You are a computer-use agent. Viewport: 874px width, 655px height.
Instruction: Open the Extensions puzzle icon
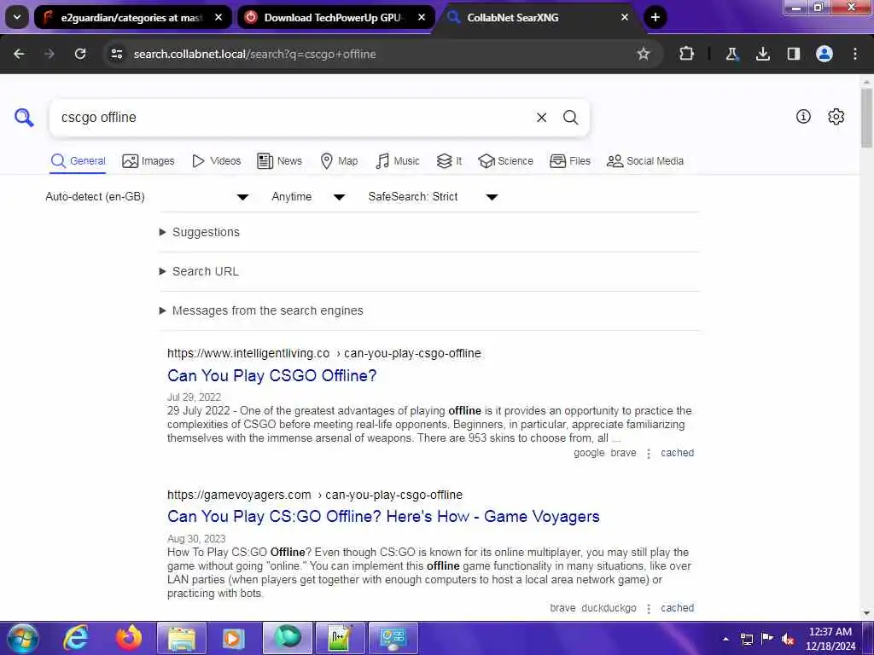[x=686, y=54]
